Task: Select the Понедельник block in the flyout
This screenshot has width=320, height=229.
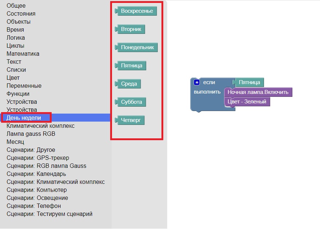Action: click(x=136, y=47)
